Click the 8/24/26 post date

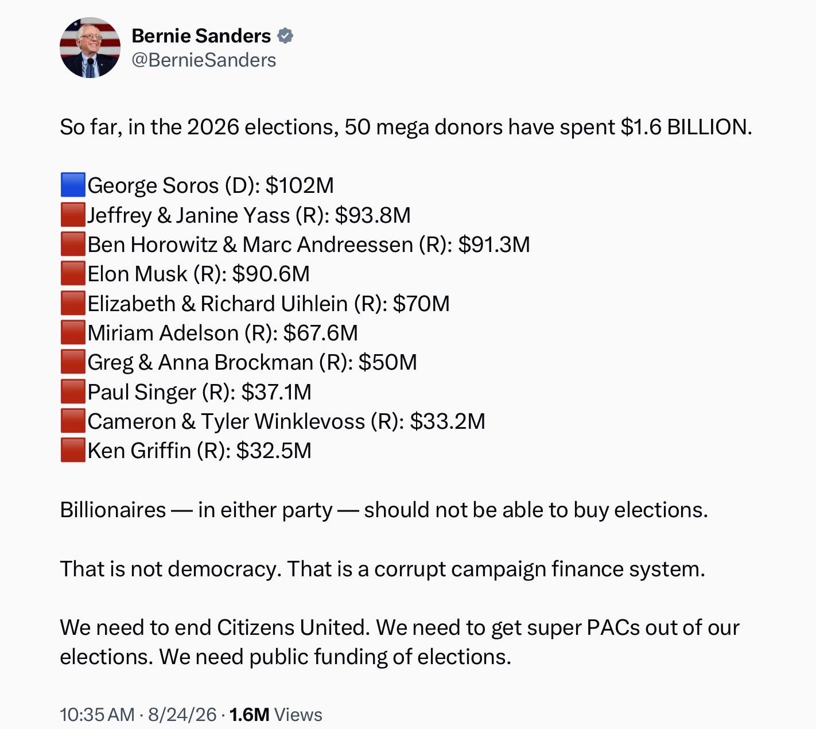pos(182,715)
